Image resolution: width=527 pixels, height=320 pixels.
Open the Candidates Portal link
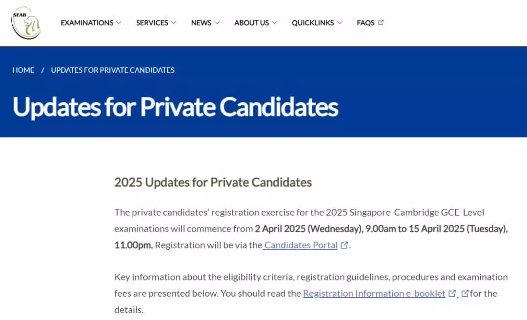(x=301, y=245)
